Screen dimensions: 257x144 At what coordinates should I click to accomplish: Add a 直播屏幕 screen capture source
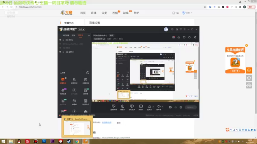114,108
